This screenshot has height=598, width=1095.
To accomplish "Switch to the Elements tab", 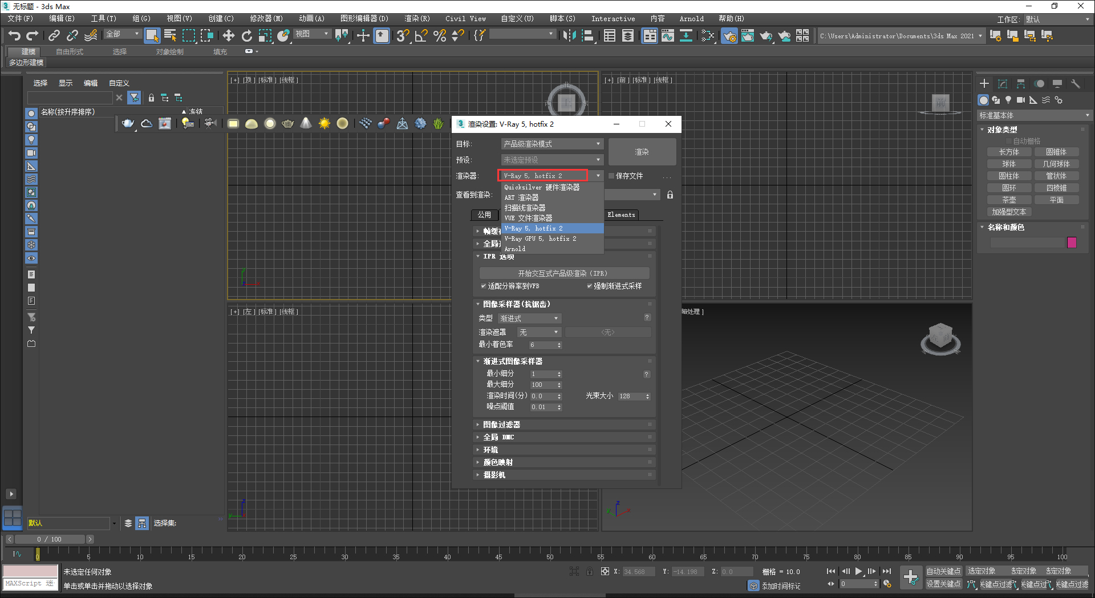I will click(621, 215).
